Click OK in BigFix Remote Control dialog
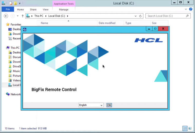Viewport: 195px width, 133px height. pyautogui.click(x=109, y=105)
